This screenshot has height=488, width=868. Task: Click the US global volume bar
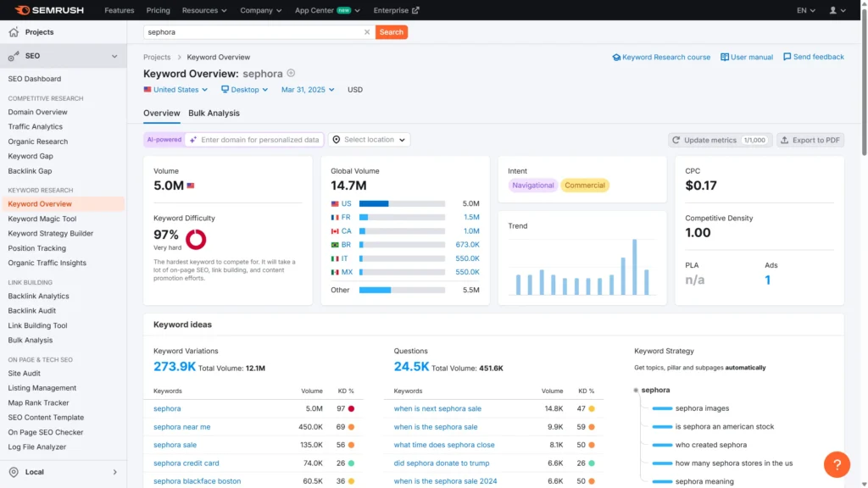[402, 203]
